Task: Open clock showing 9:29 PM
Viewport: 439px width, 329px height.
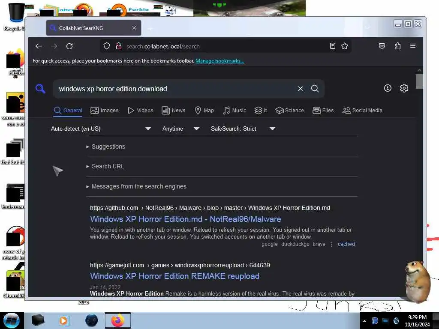Action: [417, 320]
